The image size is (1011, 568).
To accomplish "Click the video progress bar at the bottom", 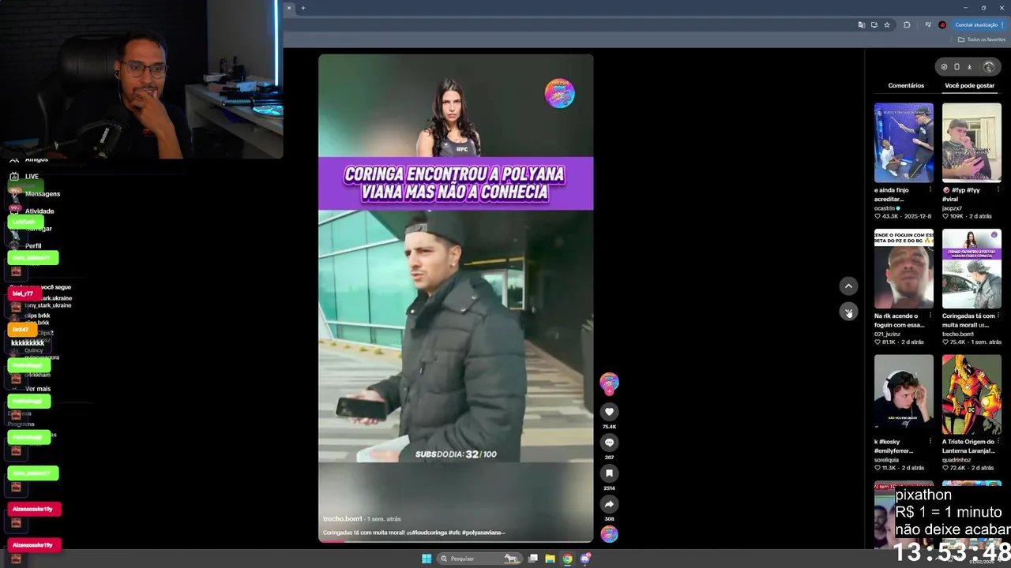I will (456, 541).
